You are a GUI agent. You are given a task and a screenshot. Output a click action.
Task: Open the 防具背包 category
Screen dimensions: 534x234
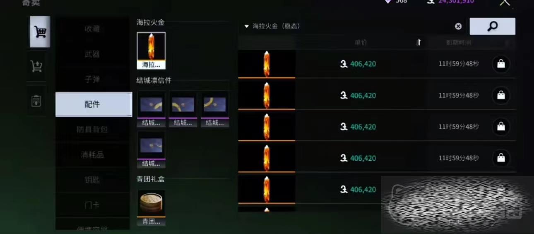[92, 129]
